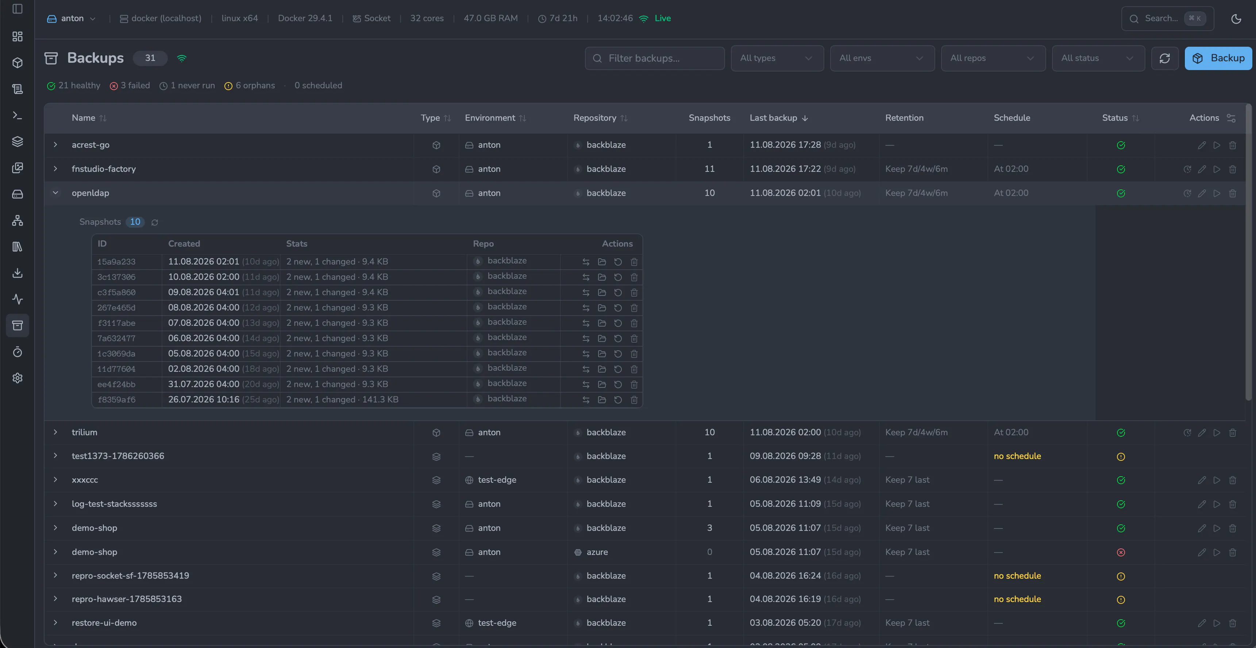Open the containers cube icon in sidebar
This screenshot has height=648, width=1256.
[x=18, y=63]
